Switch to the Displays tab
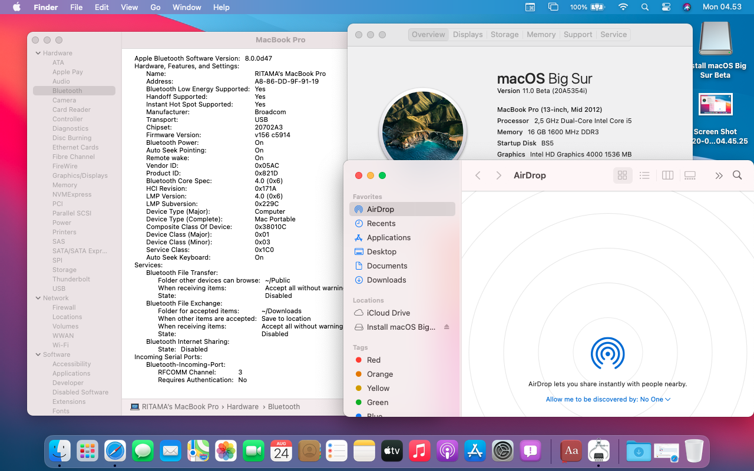Screen dimensions: 754x471 point(468,35)
